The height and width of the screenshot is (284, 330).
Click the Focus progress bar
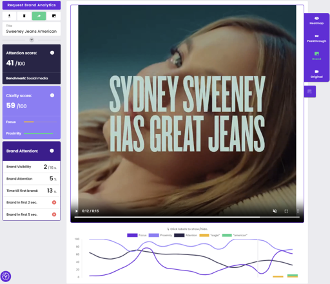click(x=40, y=122)
